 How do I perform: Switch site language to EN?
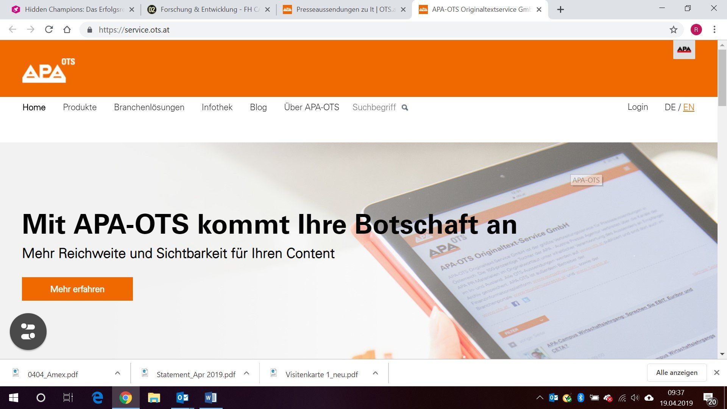pos(688,107)
